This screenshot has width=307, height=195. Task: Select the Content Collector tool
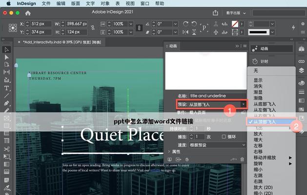[x=6, y=79]
